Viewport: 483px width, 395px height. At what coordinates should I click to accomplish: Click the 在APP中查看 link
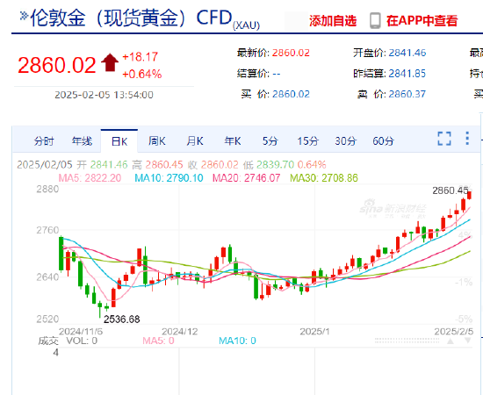(422, 21)
